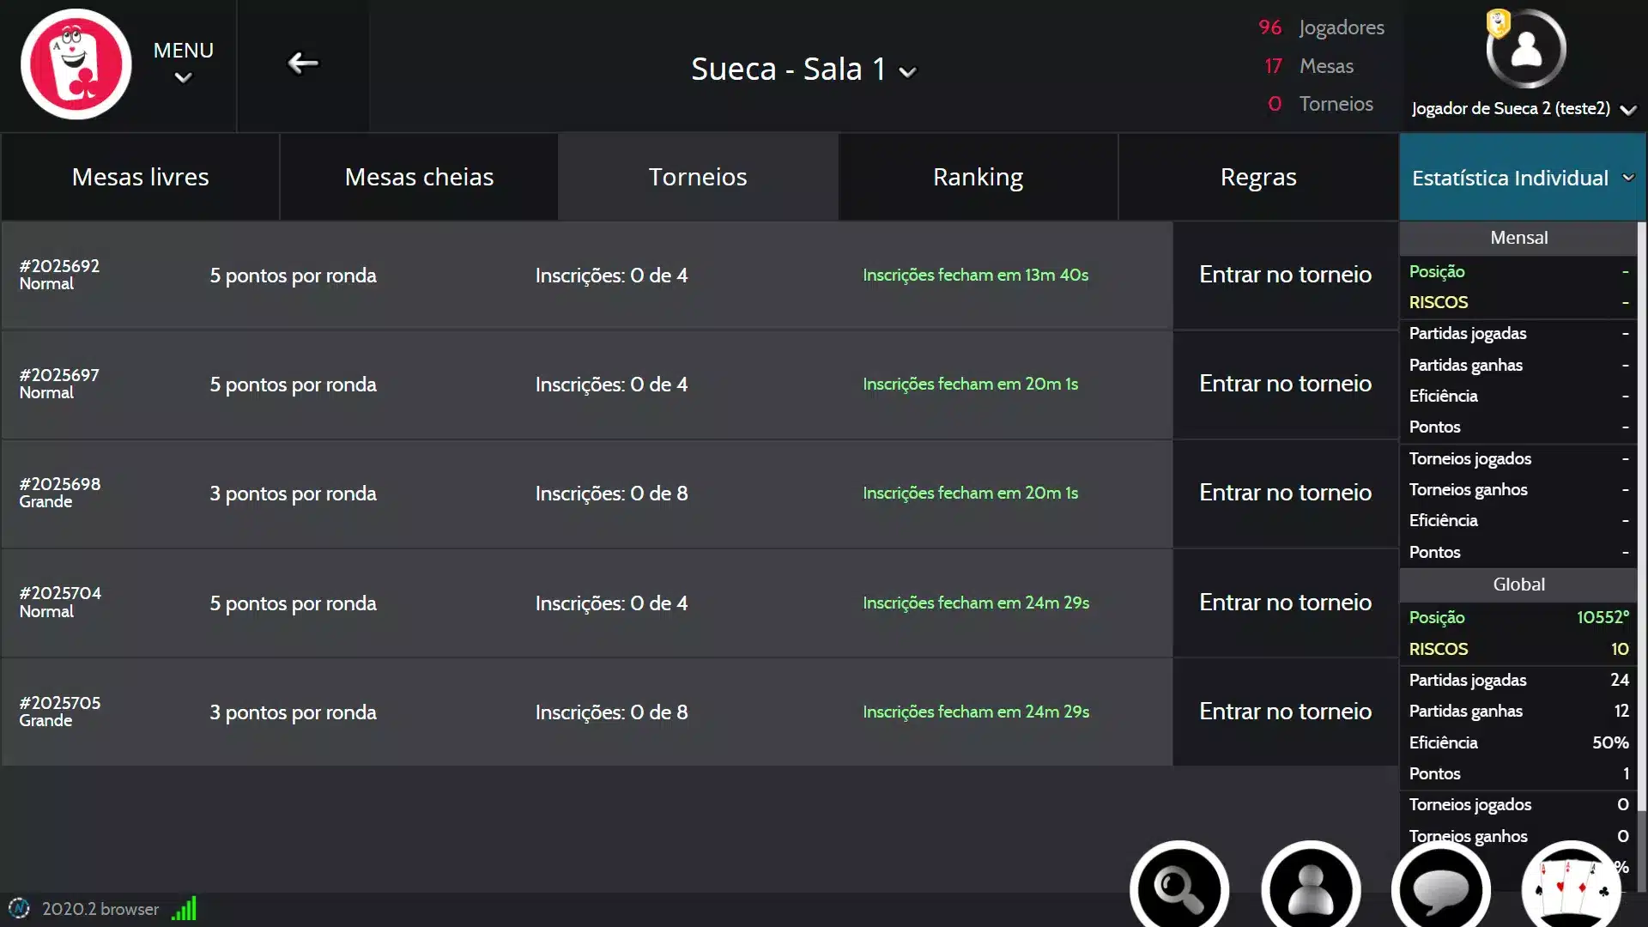Open the chat speech bubble icon

(1441, 888)
